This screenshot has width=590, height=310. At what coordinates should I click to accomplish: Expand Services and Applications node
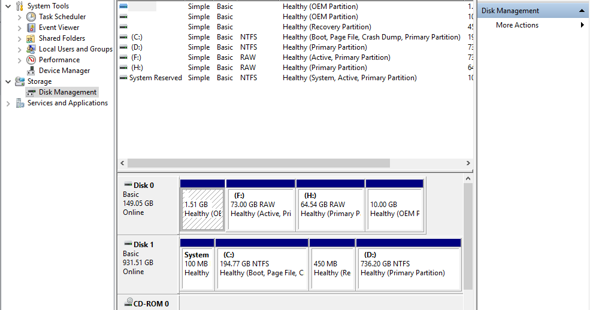click(x=8, y=104)
